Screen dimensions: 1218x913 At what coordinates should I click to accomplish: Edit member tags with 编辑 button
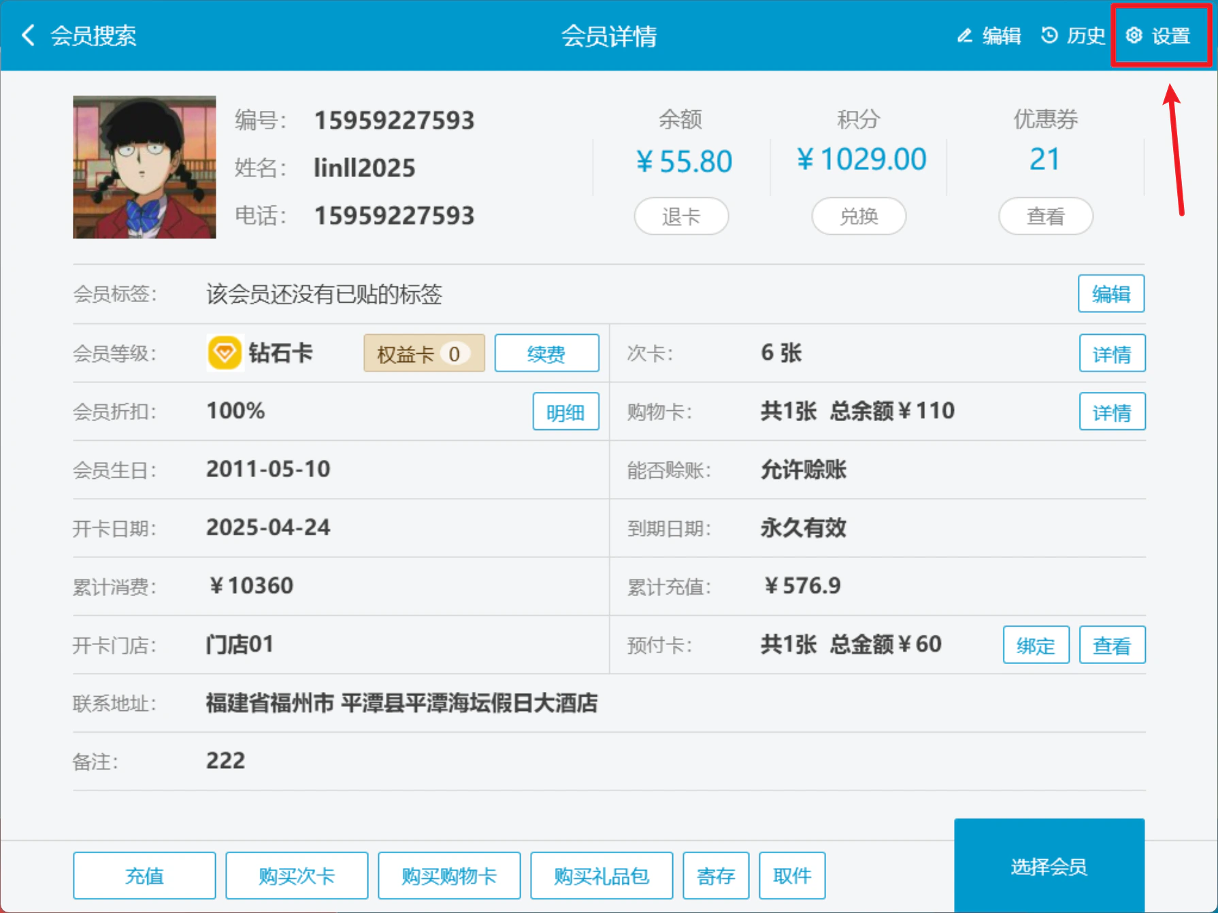coord(1111,294)
